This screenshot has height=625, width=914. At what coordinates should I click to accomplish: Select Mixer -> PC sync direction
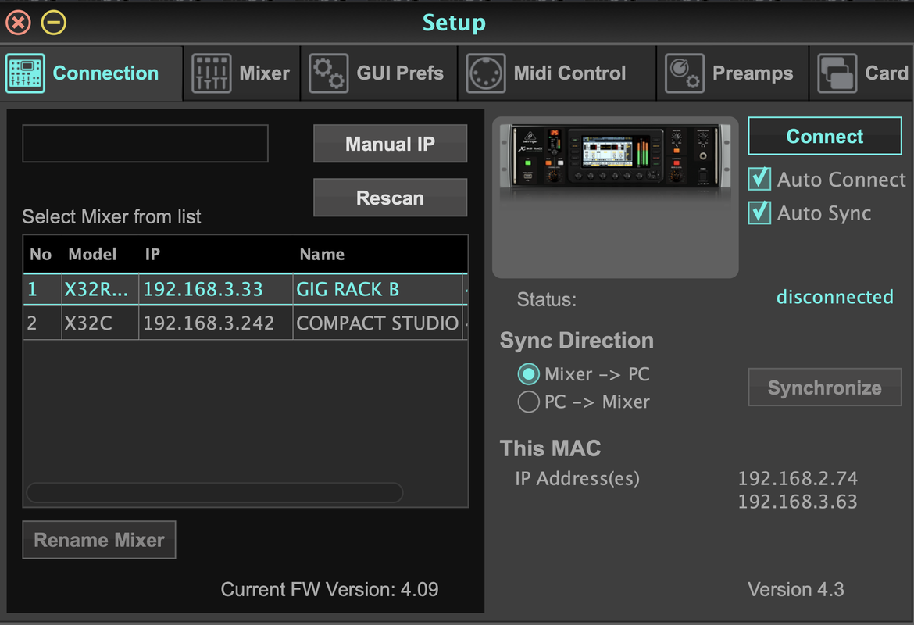coord(528,374)
